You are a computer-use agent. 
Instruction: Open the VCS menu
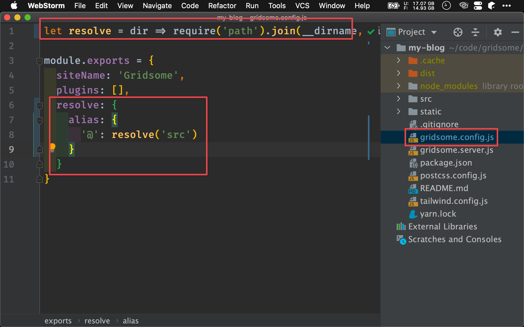(302, 6)
